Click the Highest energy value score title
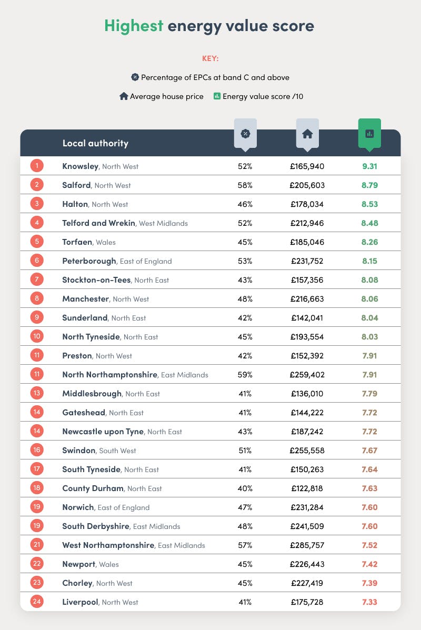421x630 pixels. click(x=209, y=26)
